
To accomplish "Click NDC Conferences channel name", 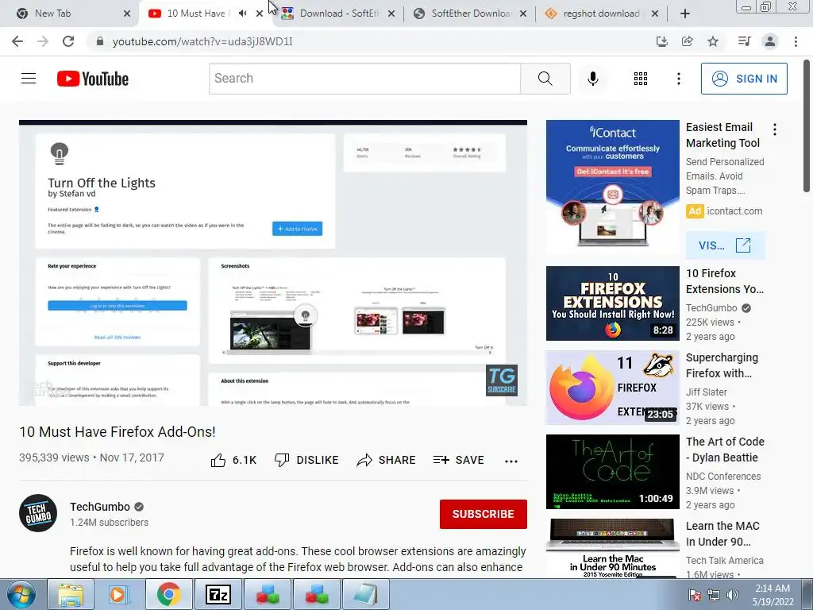I will (723, 477).
